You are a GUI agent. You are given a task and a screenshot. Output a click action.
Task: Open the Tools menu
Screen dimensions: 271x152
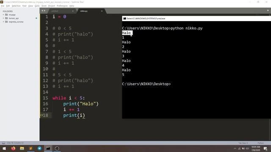click(44, 6)
